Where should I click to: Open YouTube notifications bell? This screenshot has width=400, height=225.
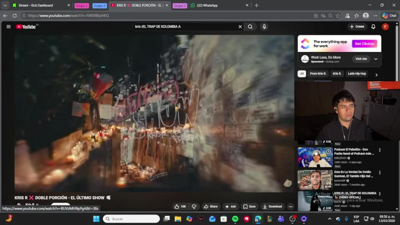click(x=373, y=27)
